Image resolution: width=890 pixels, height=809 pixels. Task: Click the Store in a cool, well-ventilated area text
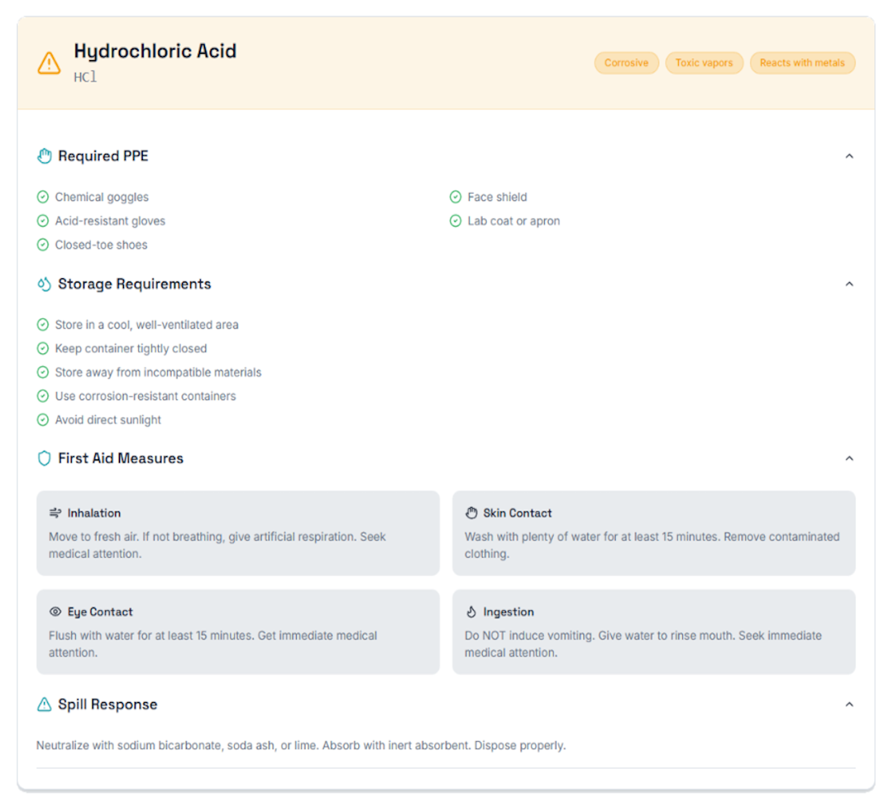coord(147,324)
